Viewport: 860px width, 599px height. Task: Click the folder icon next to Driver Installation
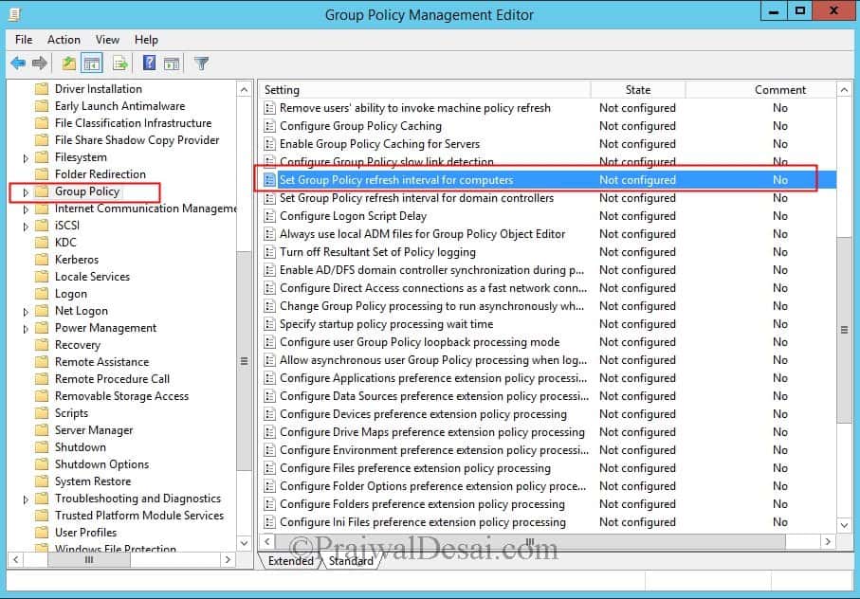click(42, 89)
